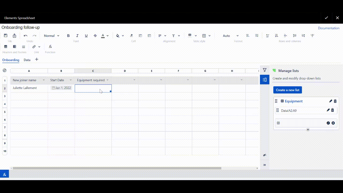Click the save file icon
The width and height of the screenshot is (343, 193).
(6, 36)
